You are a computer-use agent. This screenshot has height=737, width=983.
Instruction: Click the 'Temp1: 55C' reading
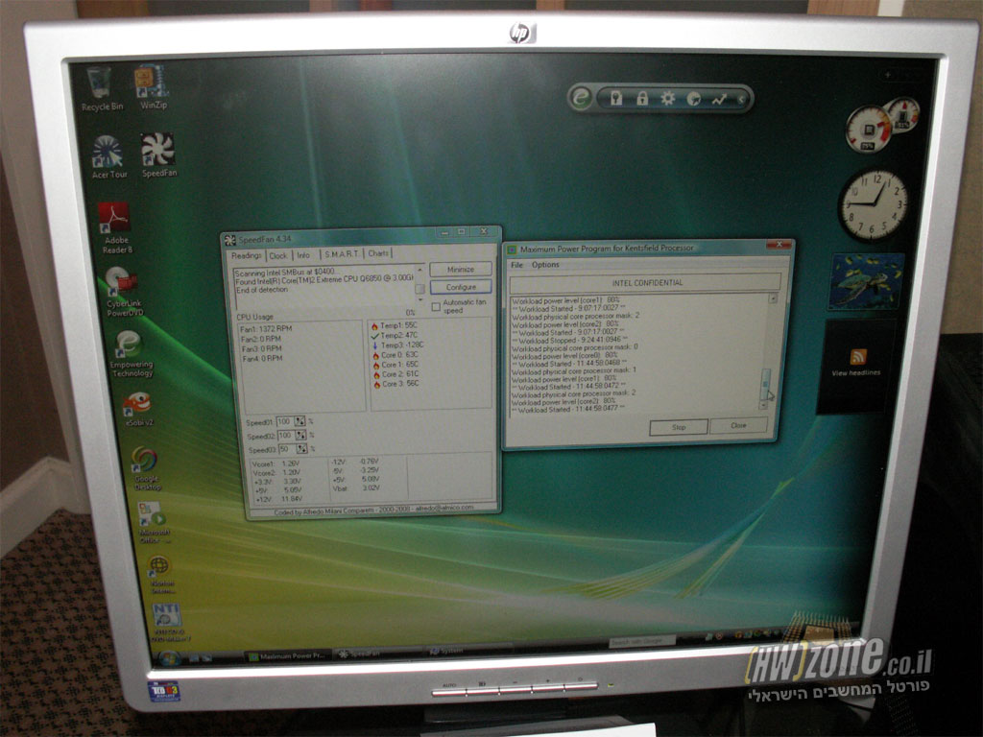[x=395, y=325]
